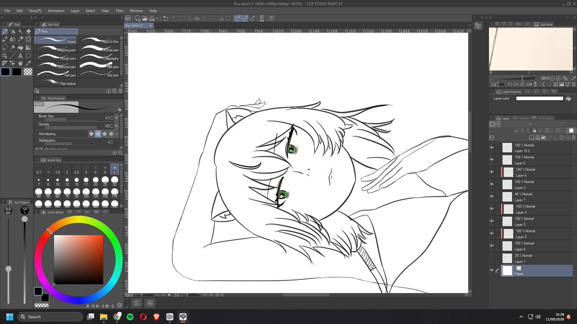Switch to the Layer Property tab
This screenshot has height=324, width=577.
(508, 92)
